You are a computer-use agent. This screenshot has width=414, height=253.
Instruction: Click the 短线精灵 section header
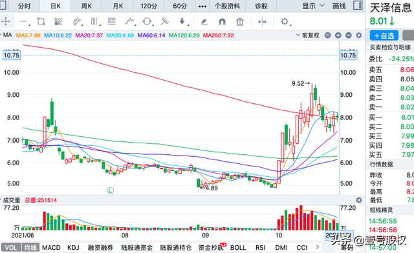[x=381, y=210]
